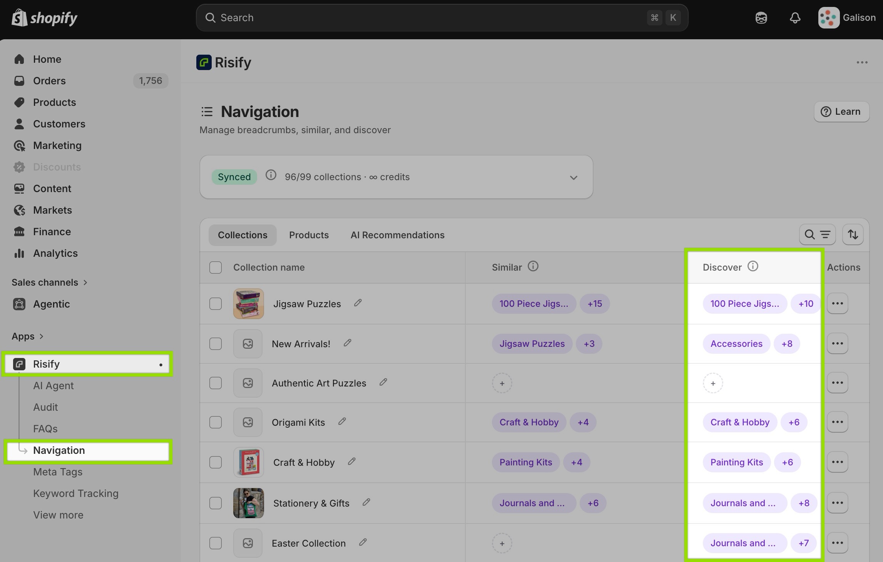883x562 pixels.
Task: Select the Risify app in the sidebar
Action: point(87,364)
